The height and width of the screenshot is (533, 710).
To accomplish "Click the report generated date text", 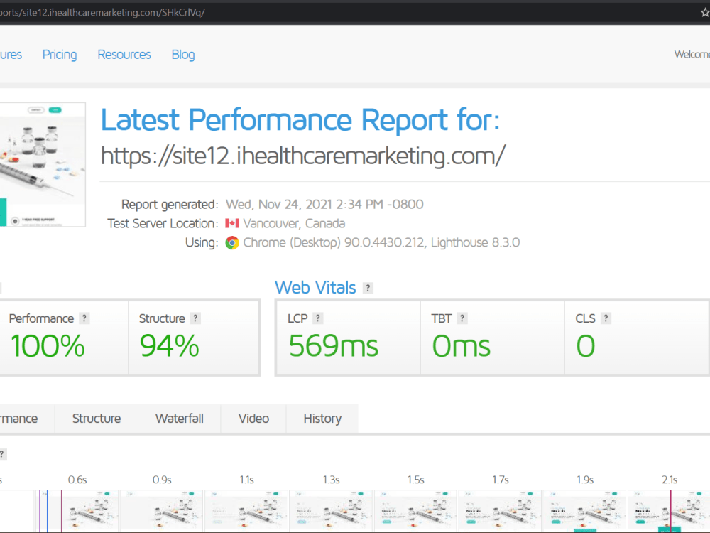I will tap(324, 205).
